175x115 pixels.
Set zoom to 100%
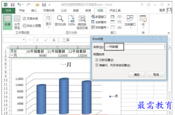71,21
